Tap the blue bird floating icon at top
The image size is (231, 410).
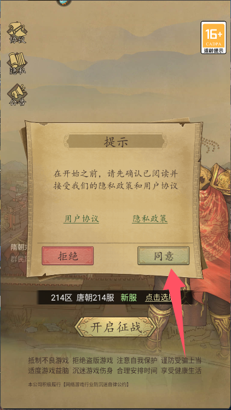tap(64, 3)
